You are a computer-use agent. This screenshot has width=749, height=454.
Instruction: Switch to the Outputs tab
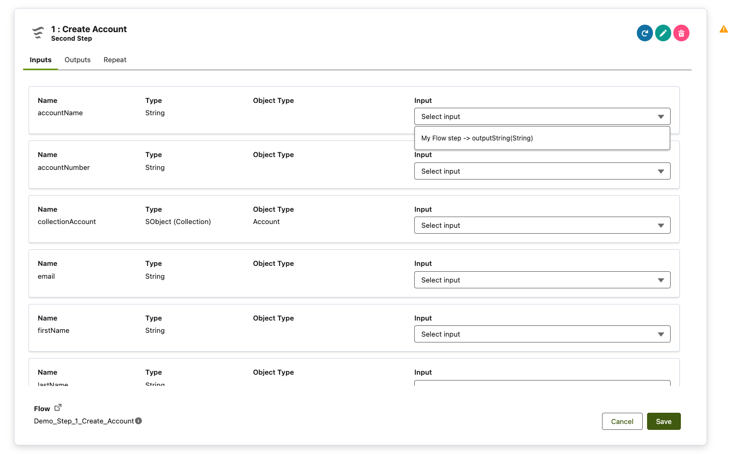pos(77,59)
